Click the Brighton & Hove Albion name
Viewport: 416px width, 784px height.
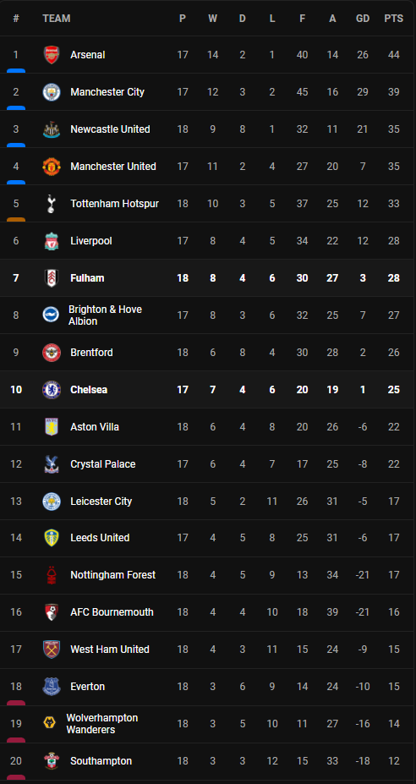click(x=105, y=315)
